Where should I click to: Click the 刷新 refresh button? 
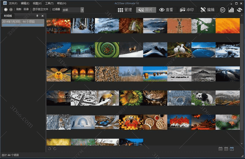click(19, 9)
